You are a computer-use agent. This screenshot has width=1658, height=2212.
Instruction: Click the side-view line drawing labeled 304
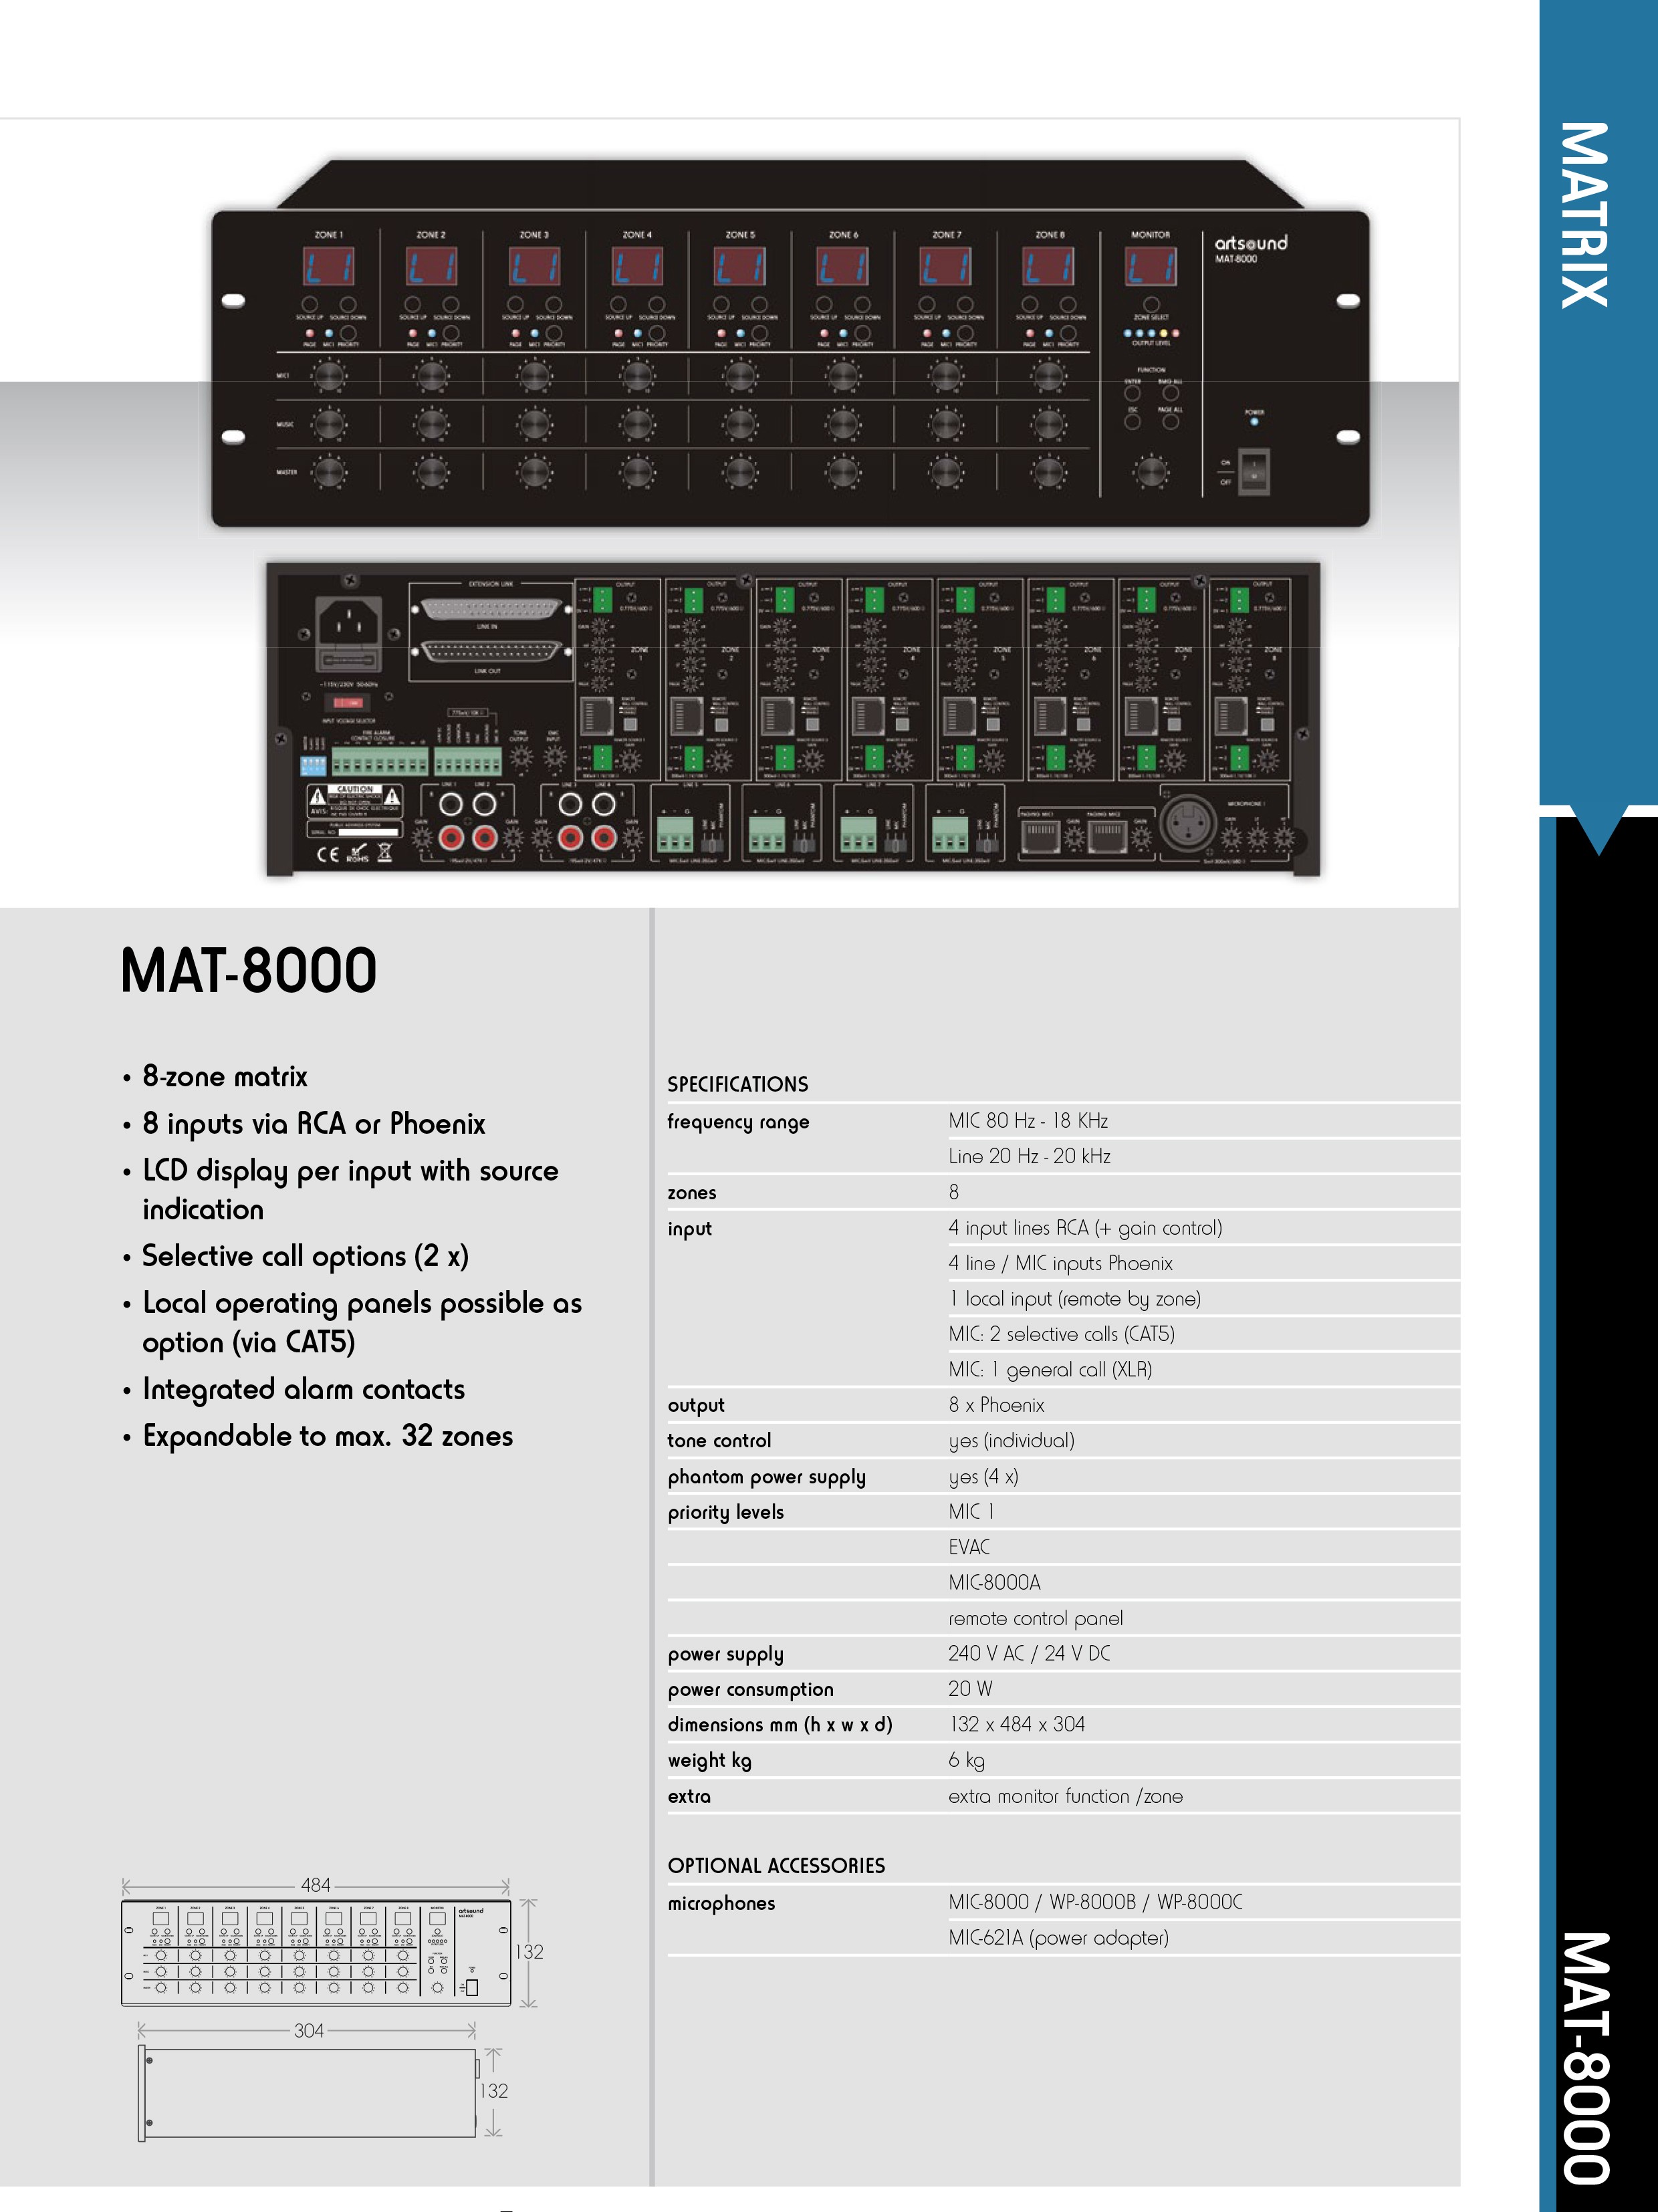click(x=309, y=2093)
